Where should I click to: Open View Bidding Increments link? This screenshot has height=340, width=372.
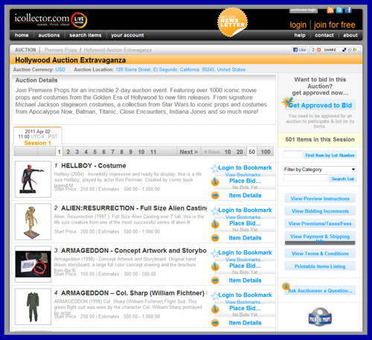click(x=320, y=211)
